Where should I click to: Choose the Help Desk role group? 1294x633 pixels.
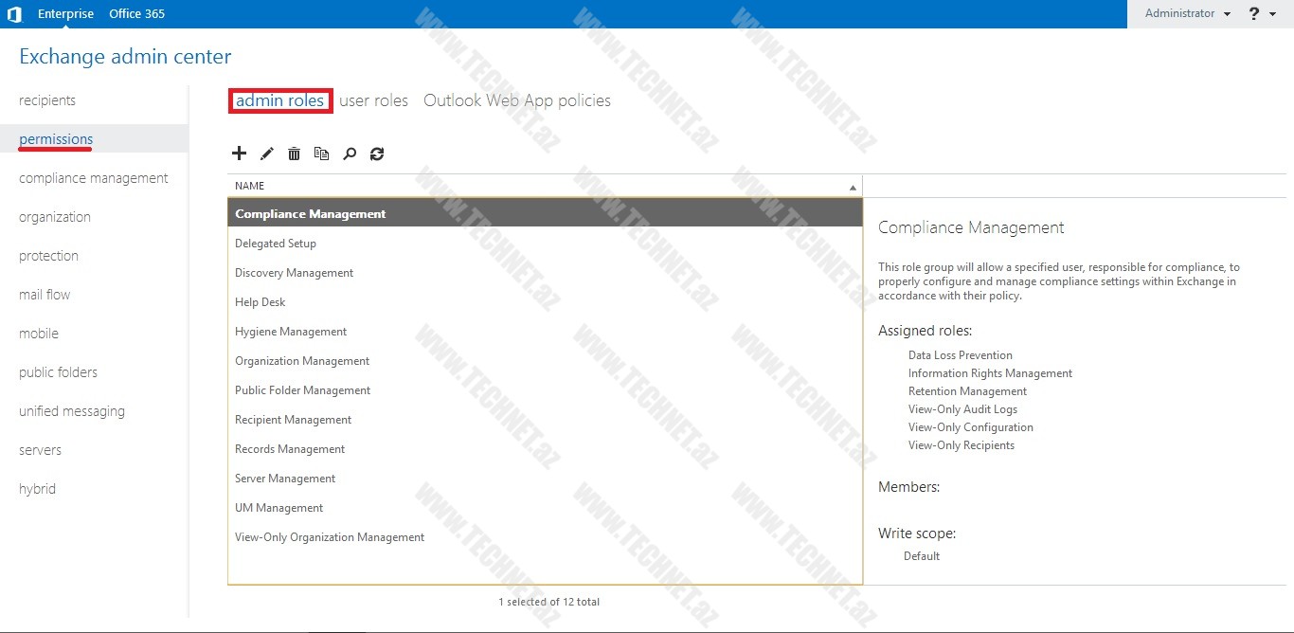point(260,302)
